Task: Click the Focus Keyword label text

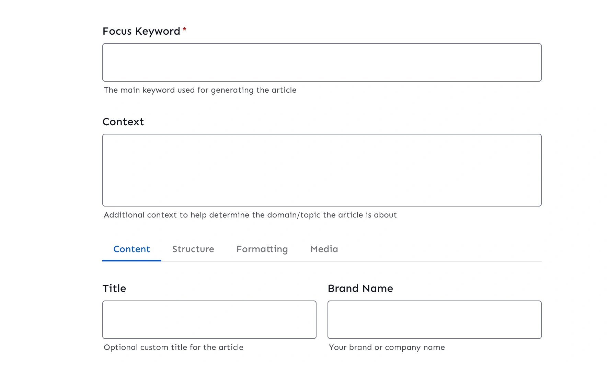Action: (141, 31)
